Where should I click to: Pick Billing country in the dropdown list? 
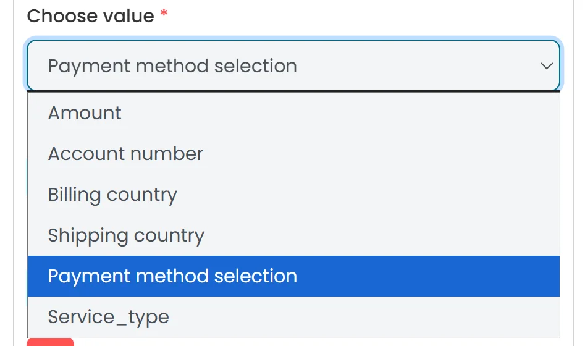pyautogui.click(x=112, y=195)
